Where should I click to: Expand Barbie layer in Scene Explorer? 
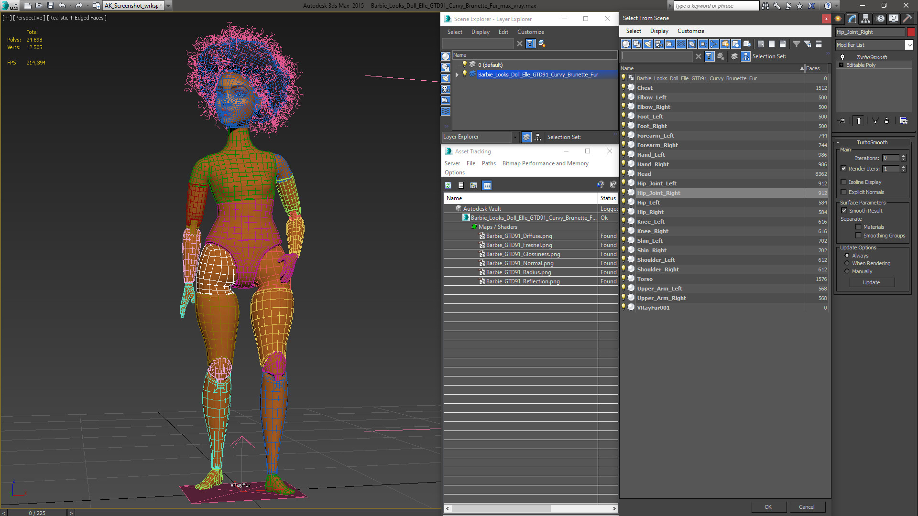457,75
